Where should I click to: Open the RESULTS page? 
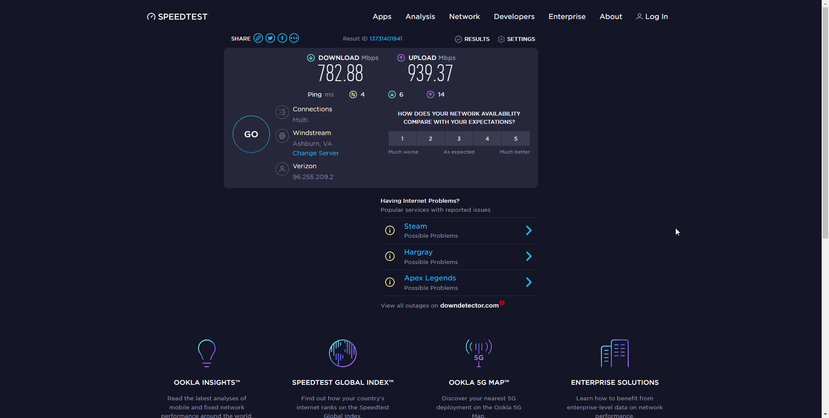coord(477,39)
